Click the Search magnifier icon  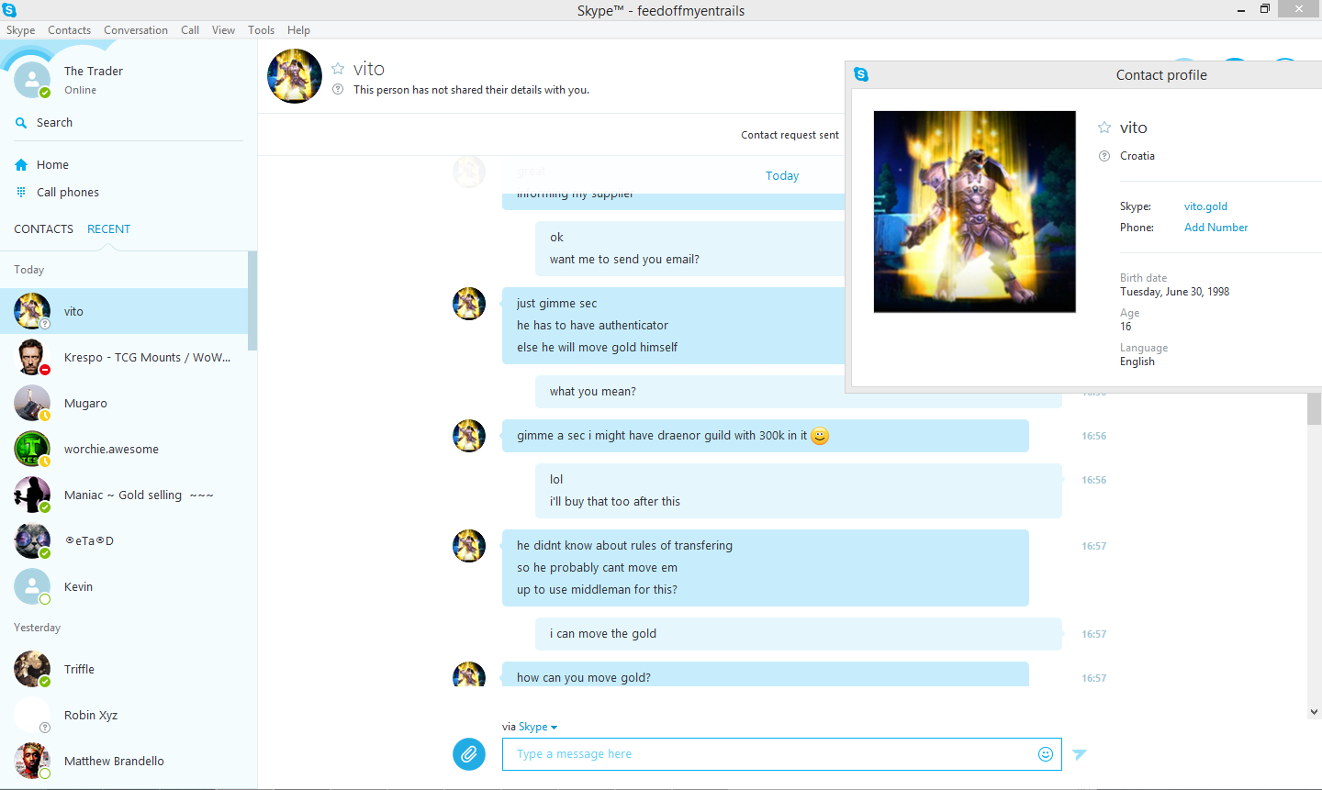(x=21, y=123)
